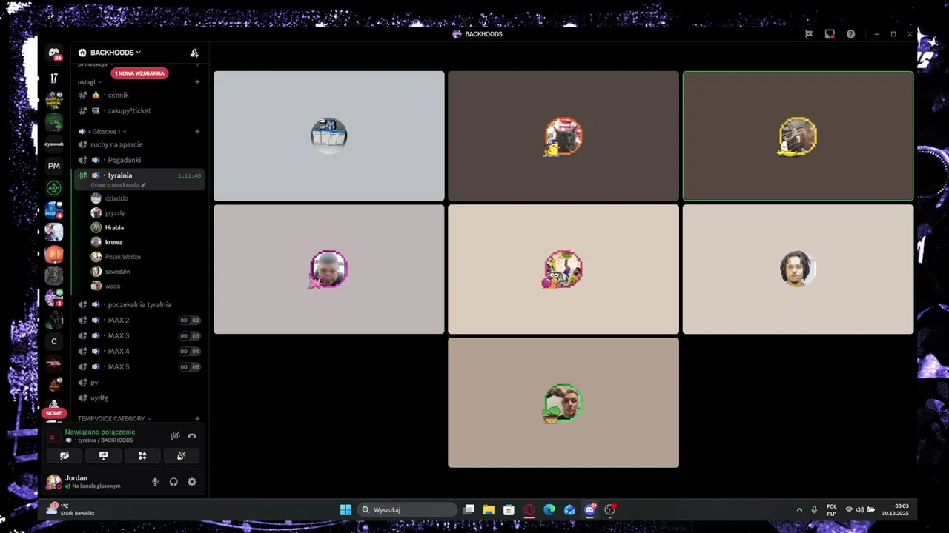Open the Discord inbox flag icon in title bar
Screen dimensions: 949x533
[x=809, y=34]
